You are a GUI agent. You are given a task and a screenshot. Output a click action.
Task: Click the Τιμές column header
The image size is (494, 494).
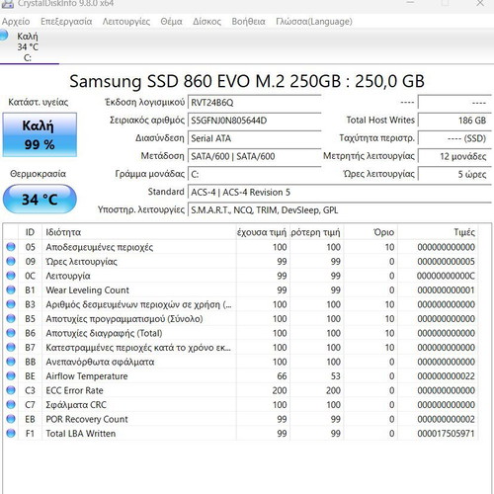438,232
